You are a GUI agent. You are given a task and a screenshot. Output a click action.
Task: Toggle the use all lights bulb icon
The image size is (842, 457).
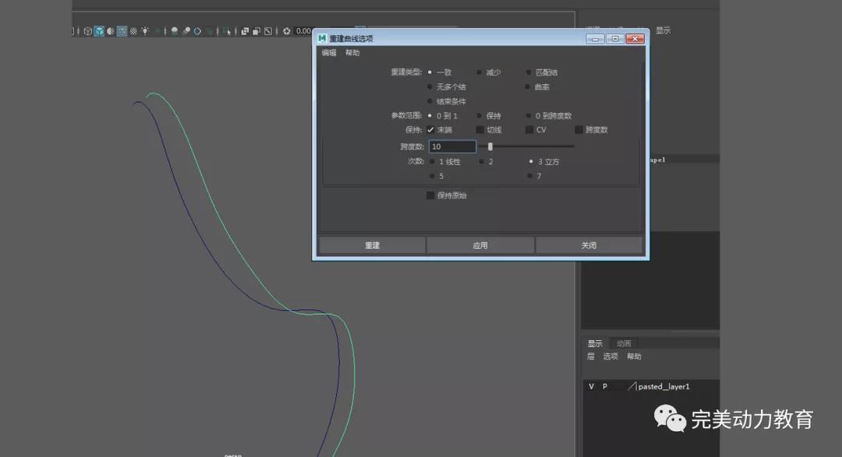pos(145,31)
